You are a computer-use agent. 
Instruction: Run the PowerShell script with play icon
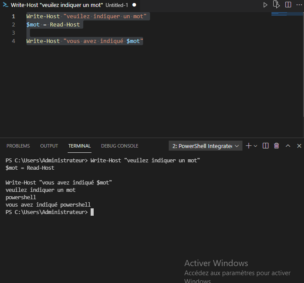pos(266,5)
